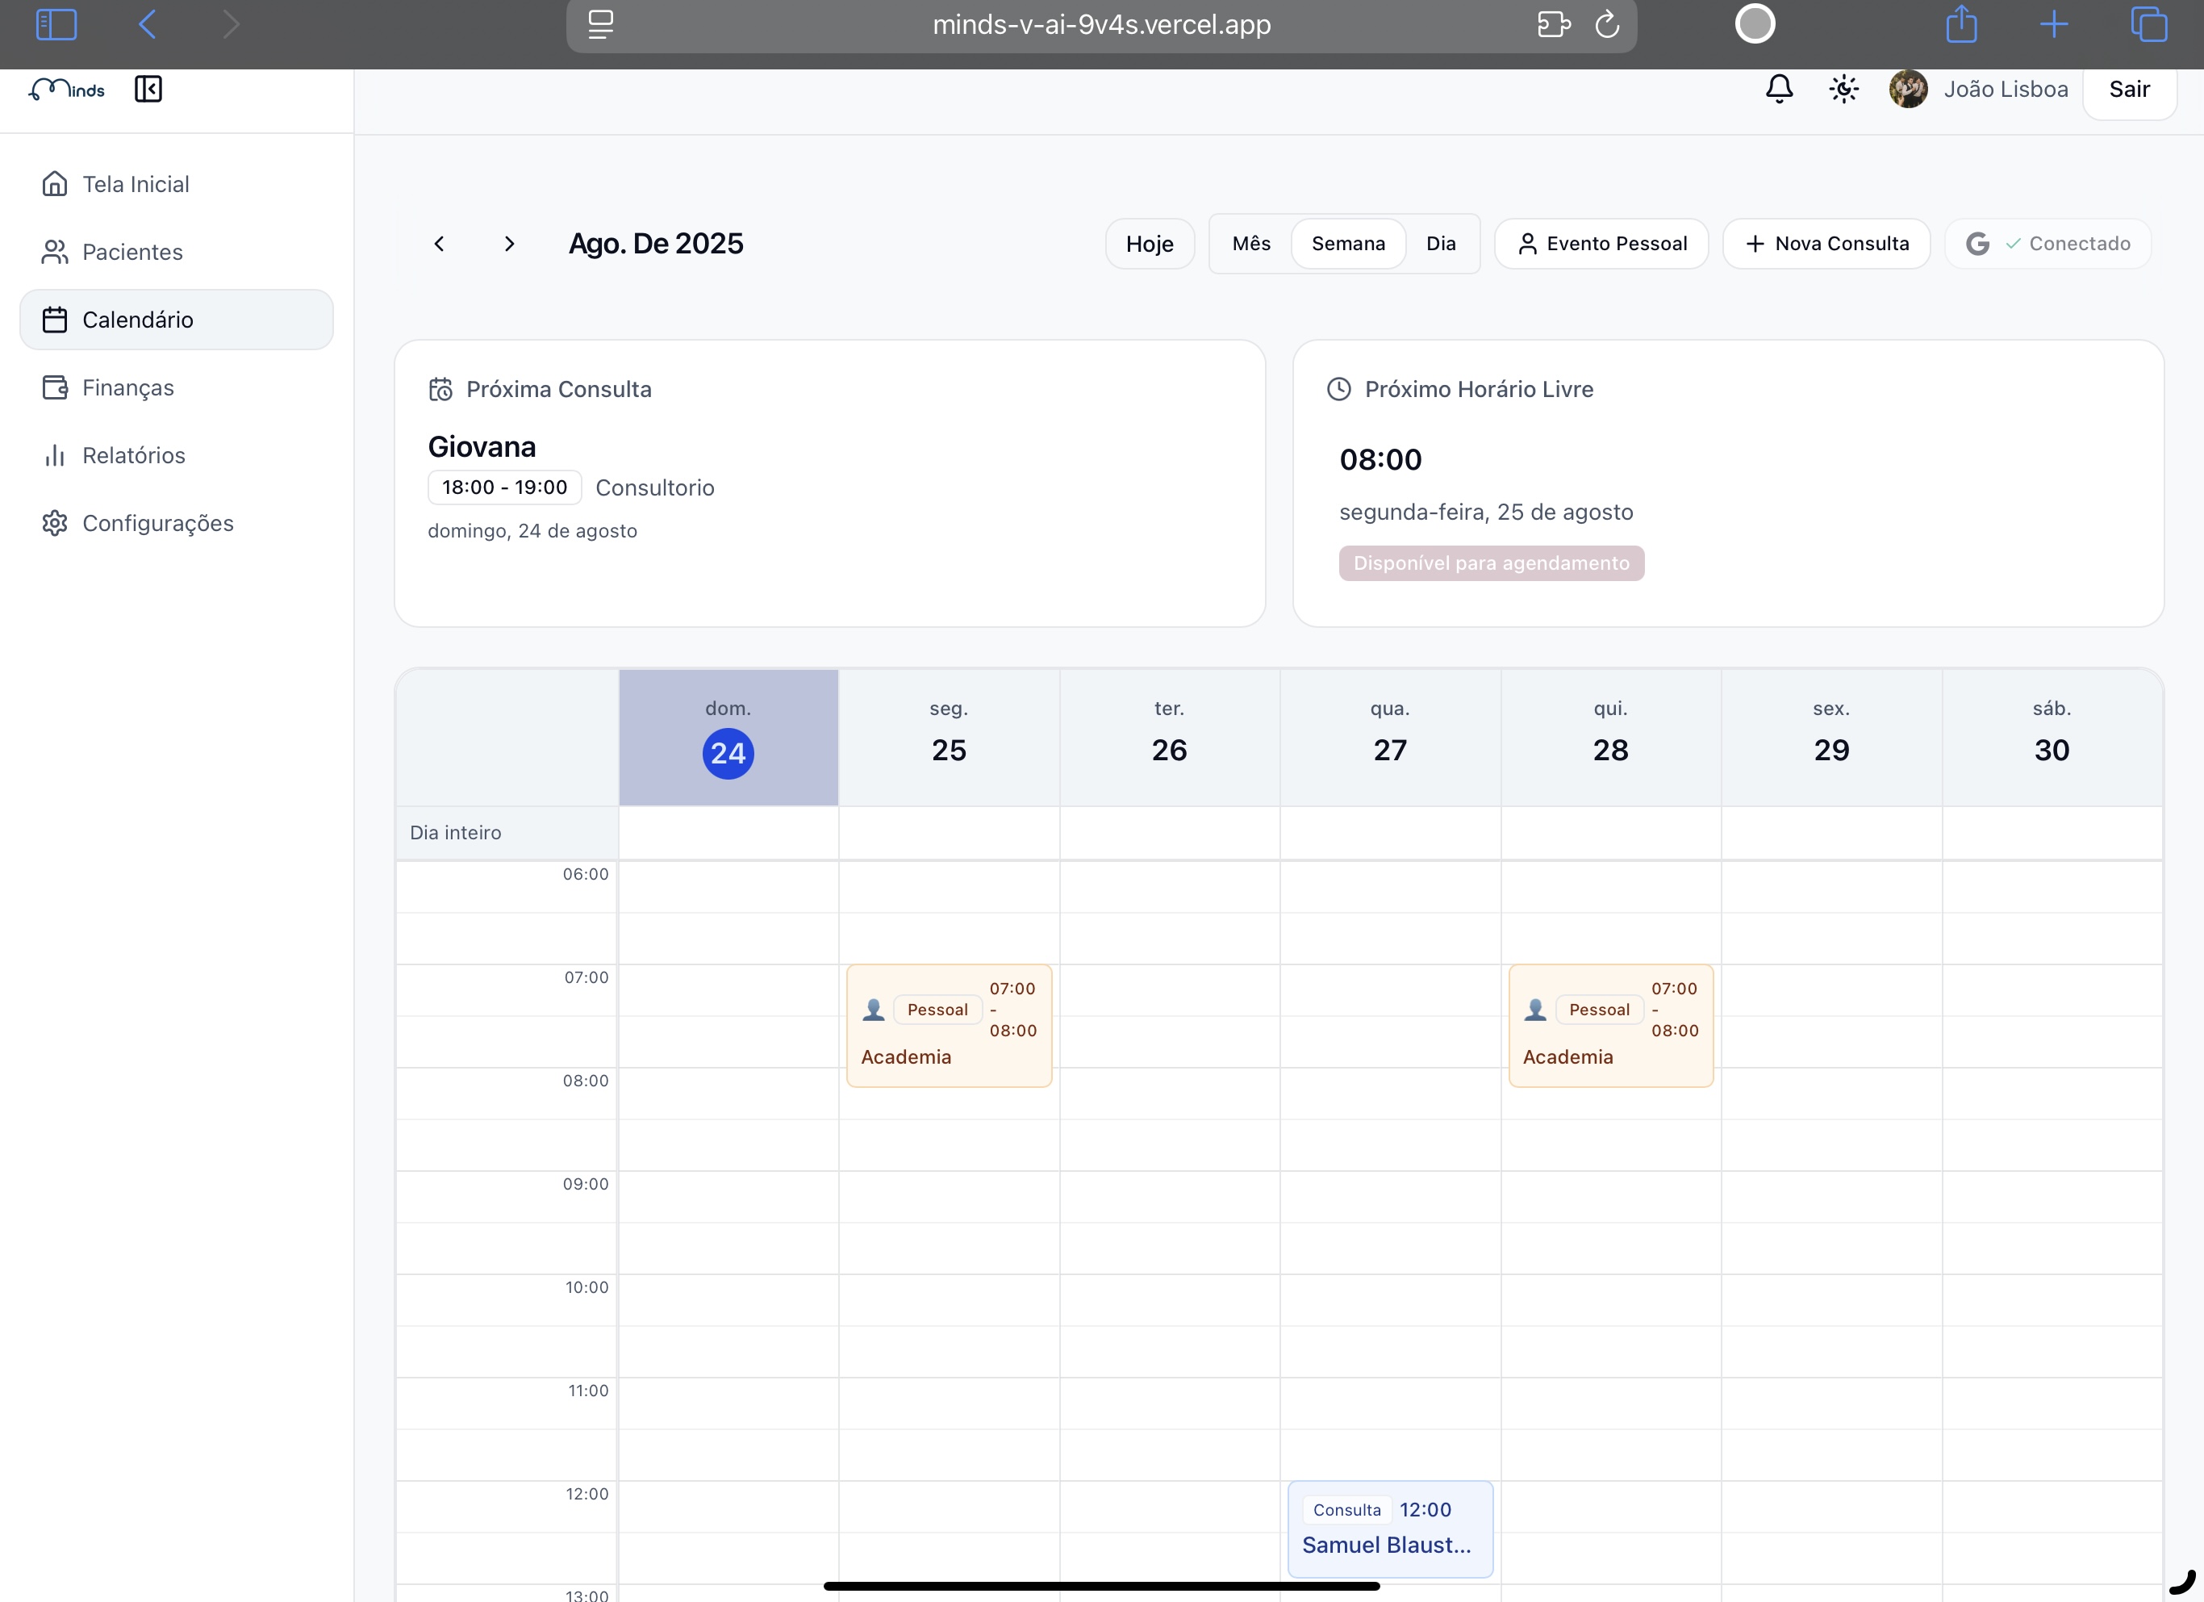Click the 18:00 - 19:00 time badge

tap(504, 488)
